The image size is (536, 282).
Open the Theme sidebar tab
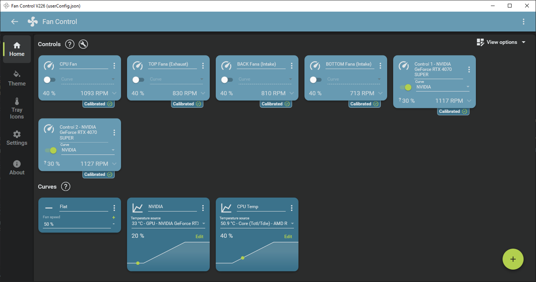tap(17, 78)
